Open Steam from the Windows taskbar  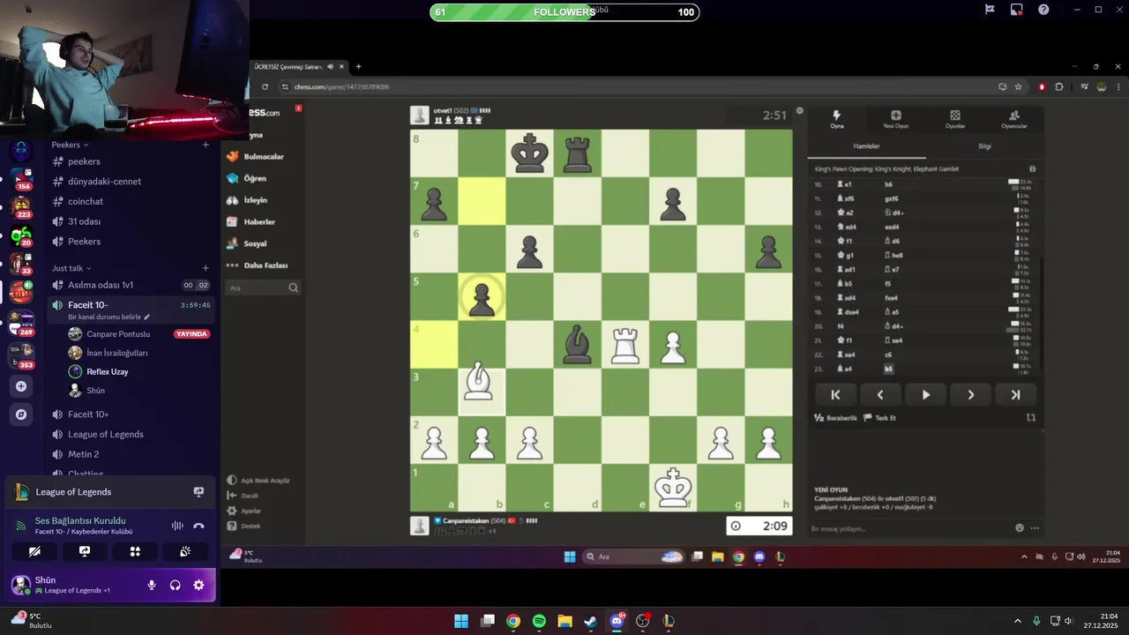coord(591,621)
